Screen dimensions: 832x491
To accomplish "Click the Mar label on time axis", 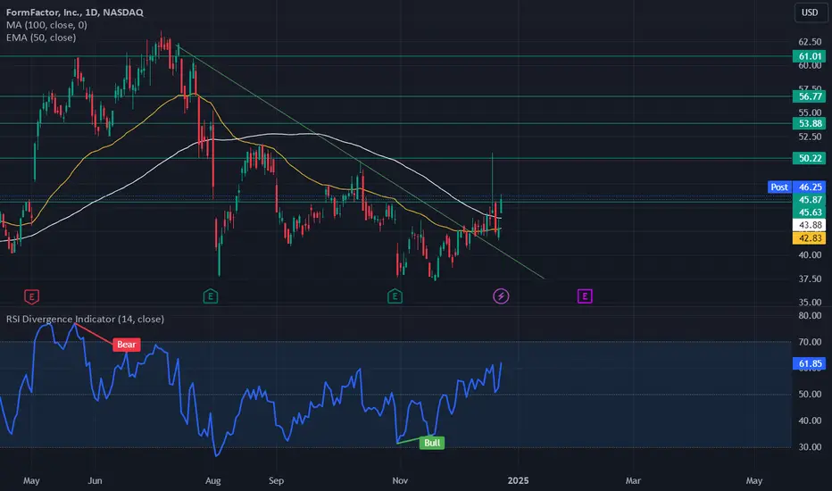I will tap(633, 480).
